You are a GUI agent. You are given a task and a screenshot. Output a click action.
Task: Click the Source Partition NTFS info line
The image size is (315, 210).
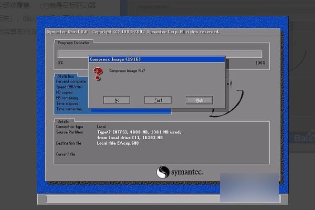(x=136, y=132)
